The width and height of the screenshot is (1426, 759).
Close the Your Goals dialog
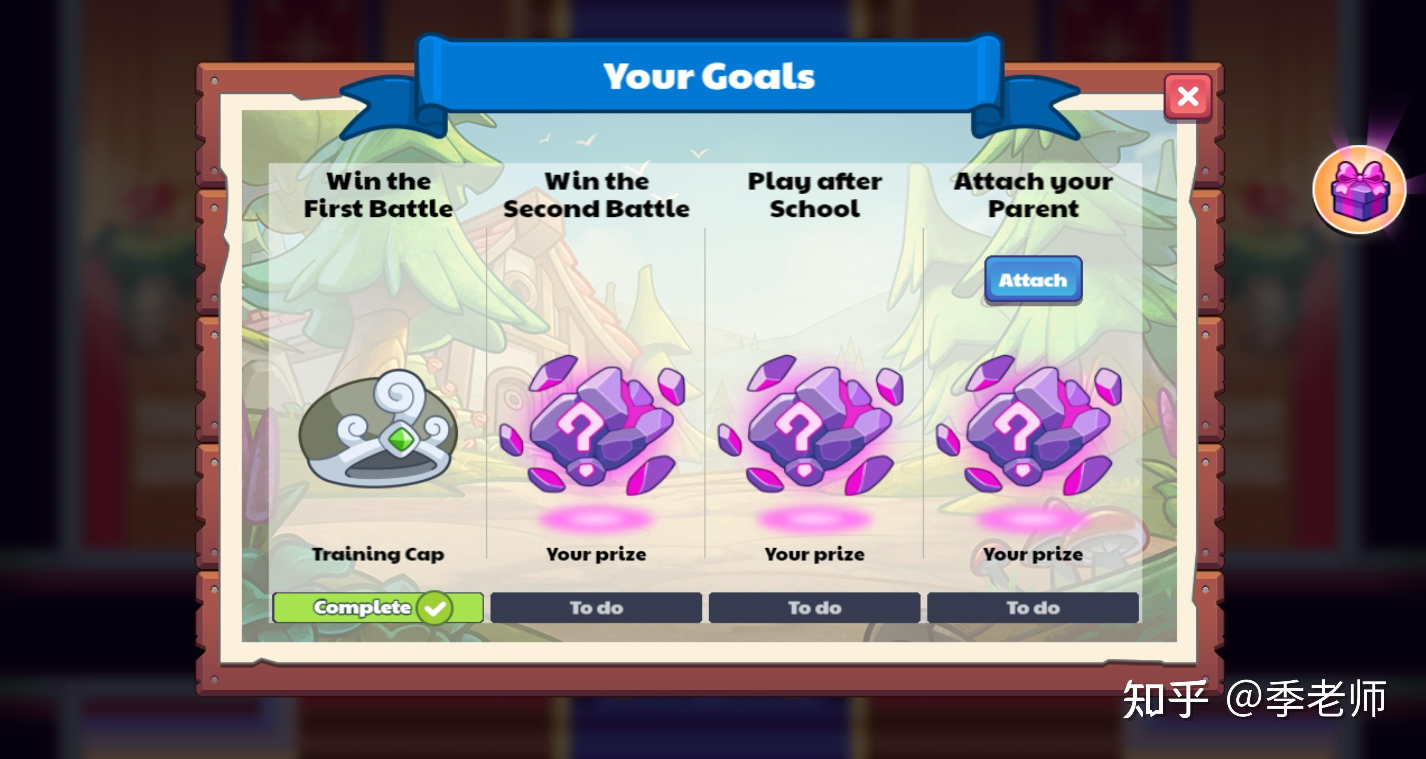click(x=1188, y=97)
